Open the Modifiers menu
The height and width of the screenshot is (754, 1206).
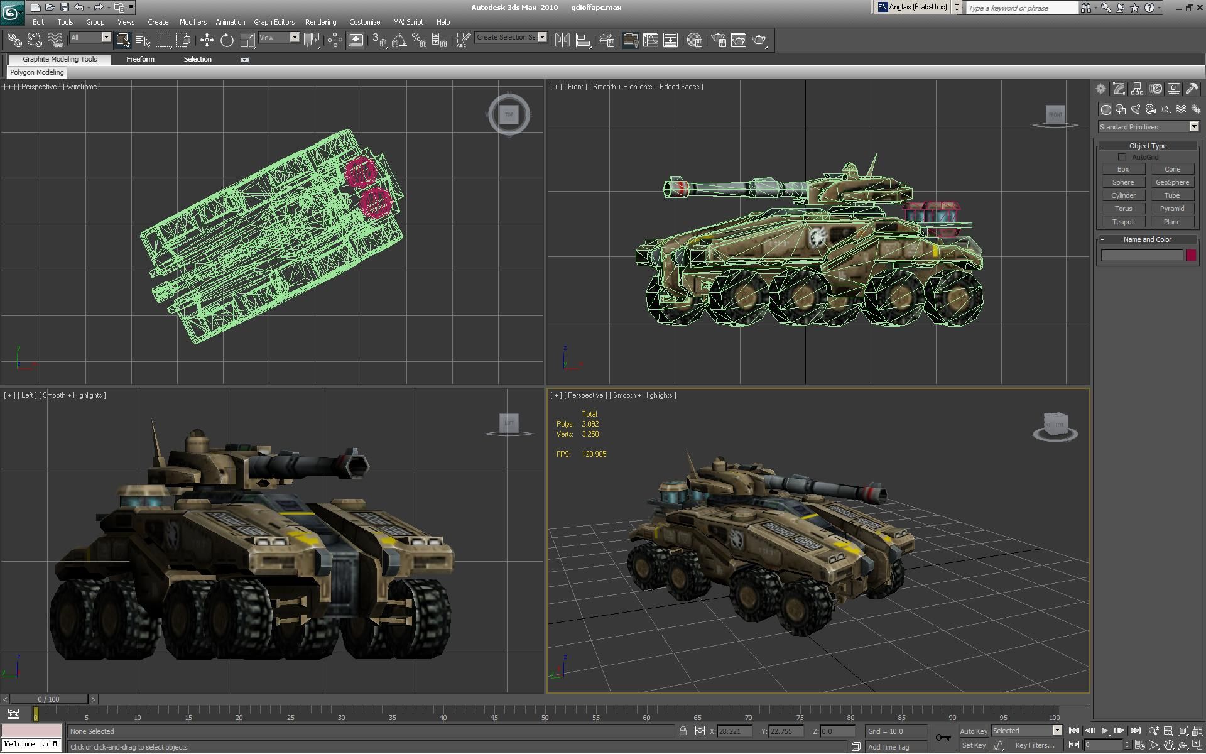pyautogui.click(x=192, y=22)
